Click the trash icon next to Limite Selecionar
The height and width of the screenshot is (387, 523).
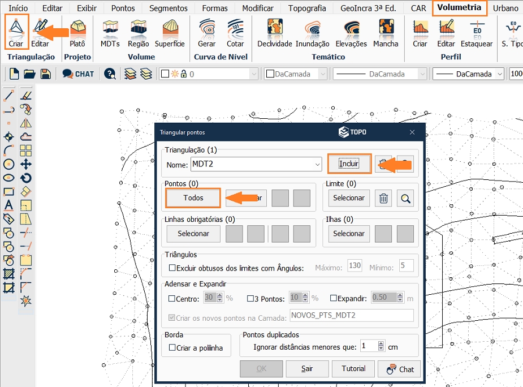[x=383, y=199]
